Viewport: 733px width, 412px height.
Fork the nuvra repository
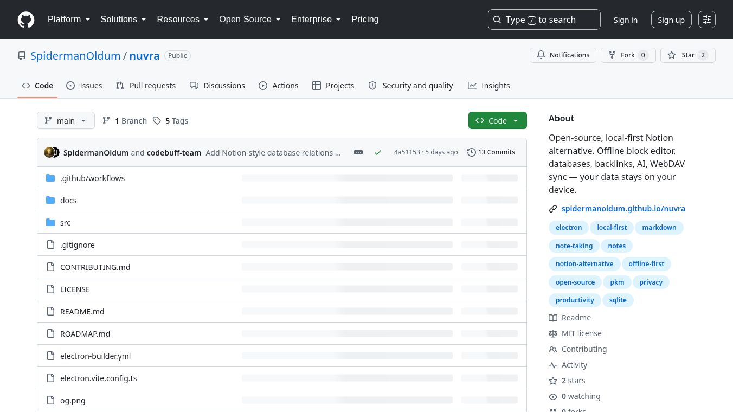click(x=628, y=55)
